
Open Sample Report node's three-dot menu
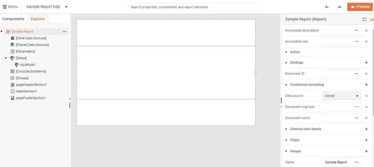pos(65,32)
